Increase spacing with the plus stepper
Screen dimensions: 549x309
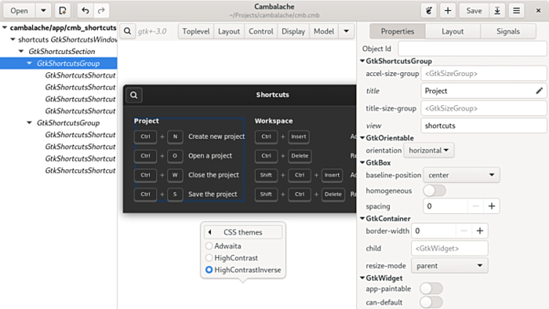pos(492,206)
